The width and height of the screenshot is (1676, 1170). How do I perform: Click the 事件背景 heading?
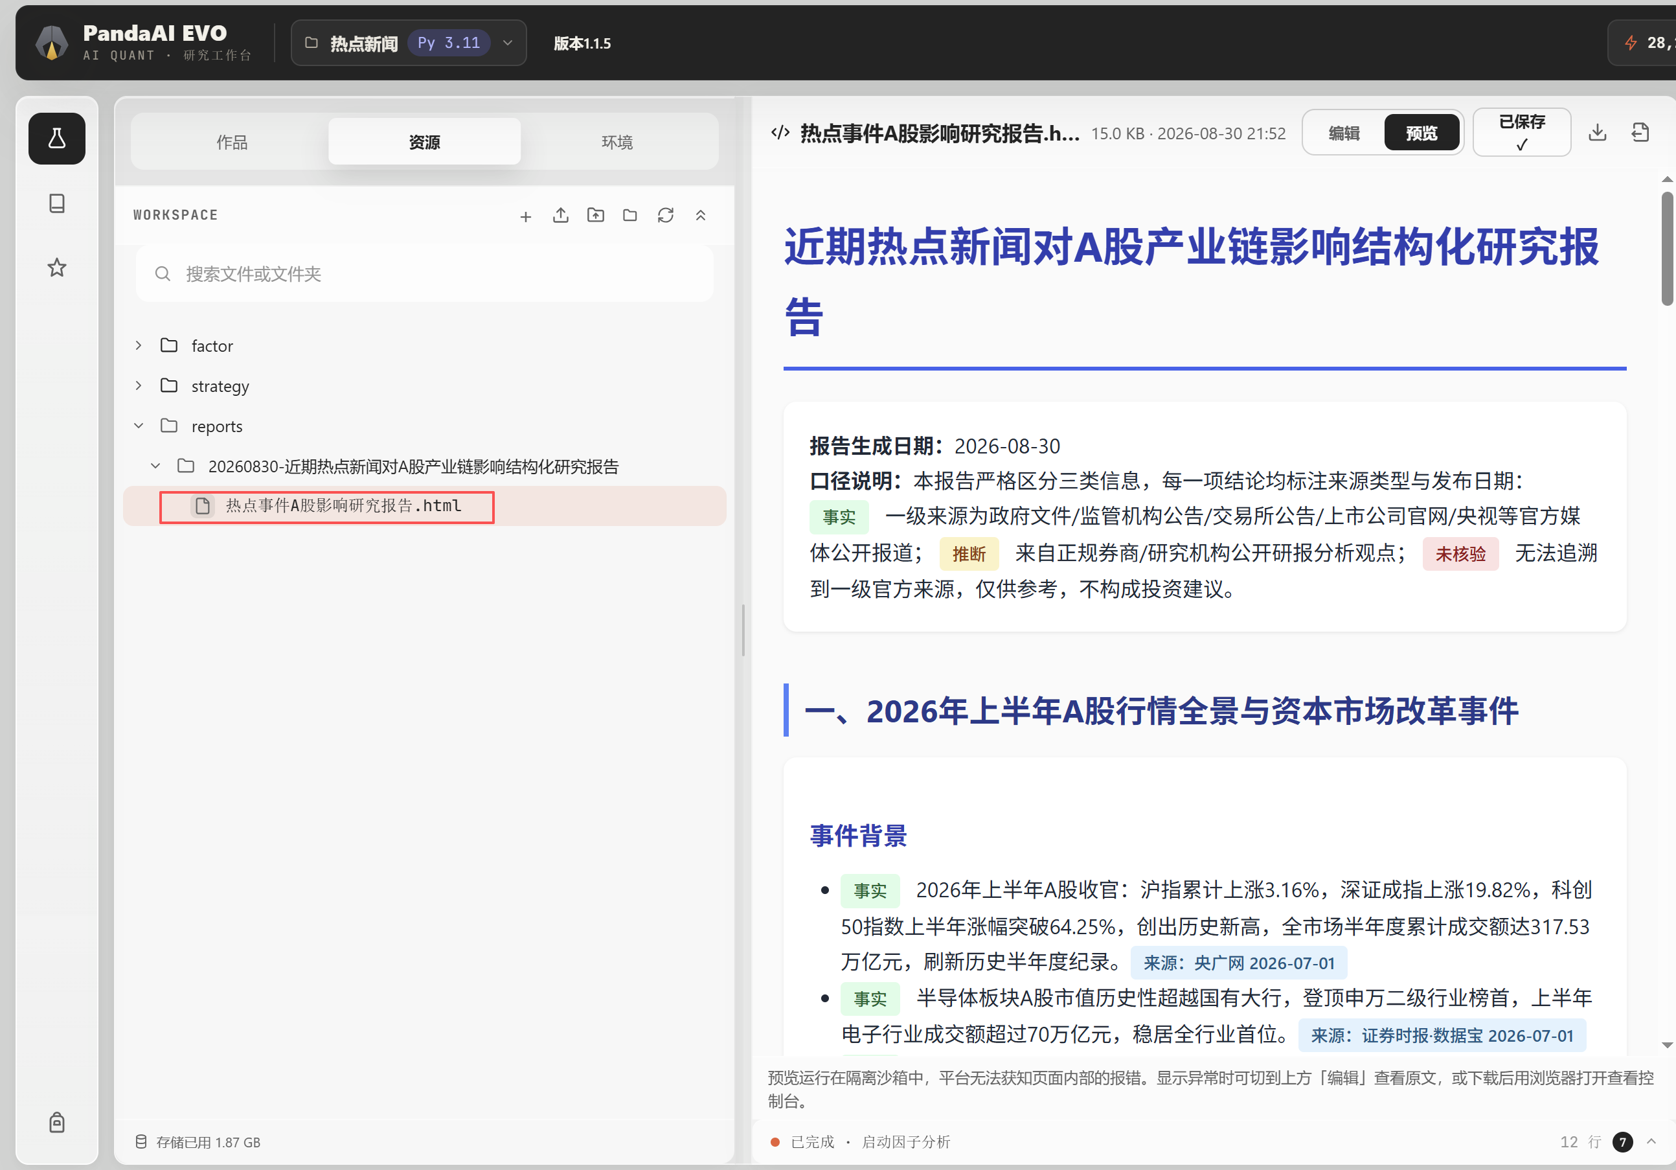(859, 836)
